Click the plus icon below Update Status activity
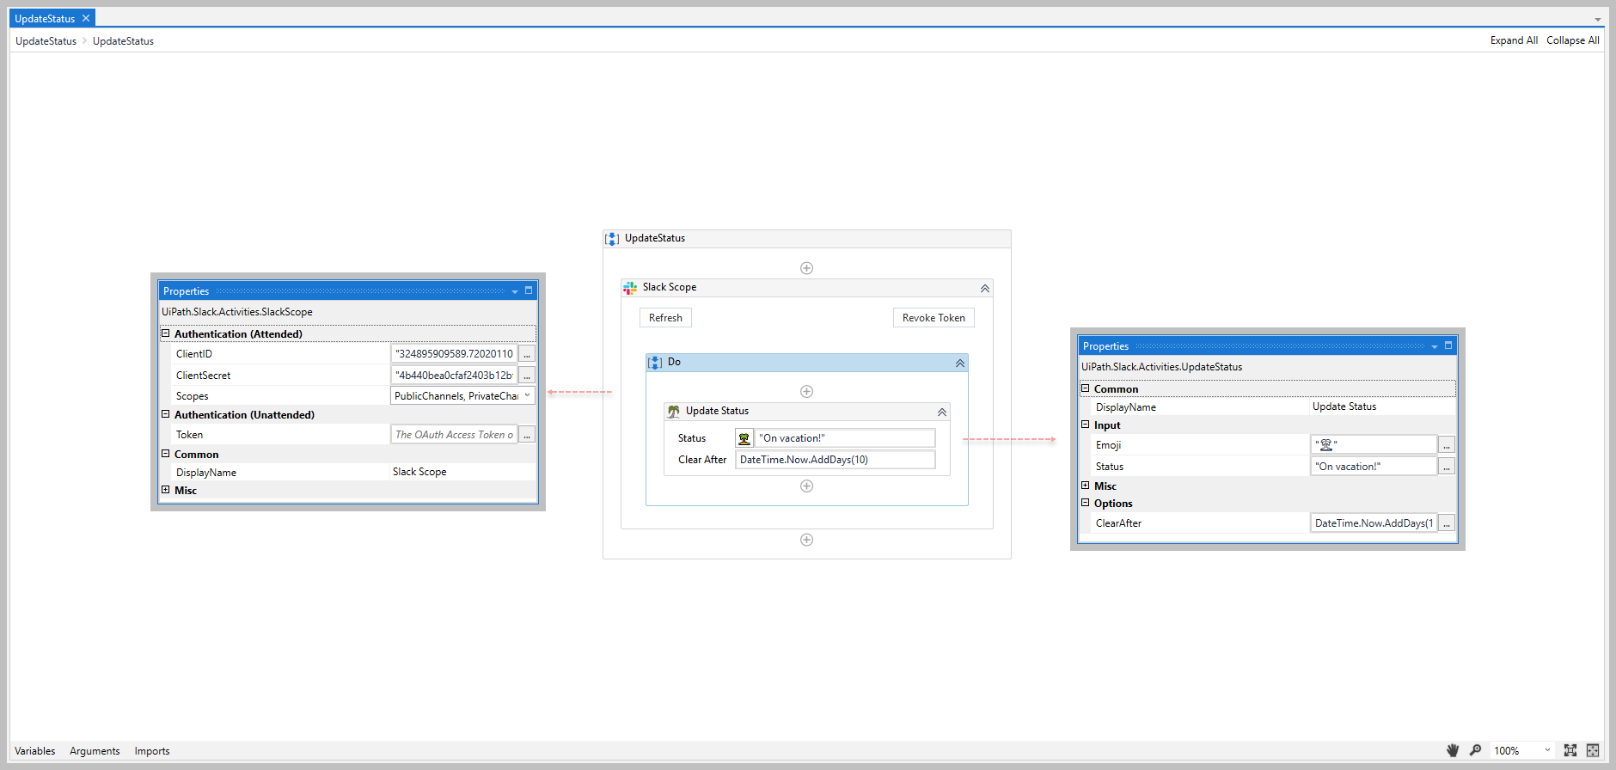 click(806, 486)
